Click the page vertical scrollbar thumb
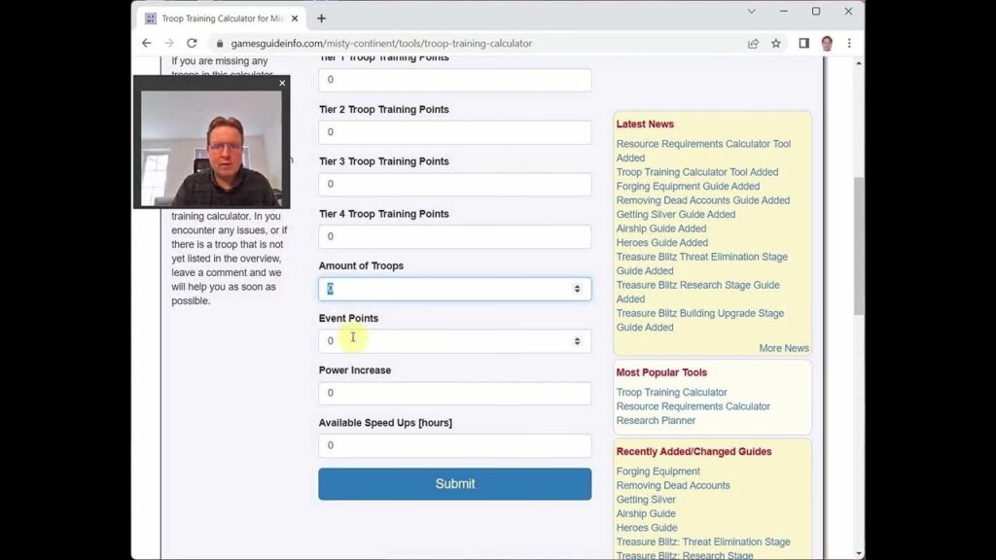996x560 pixels. tap(859, 243)
